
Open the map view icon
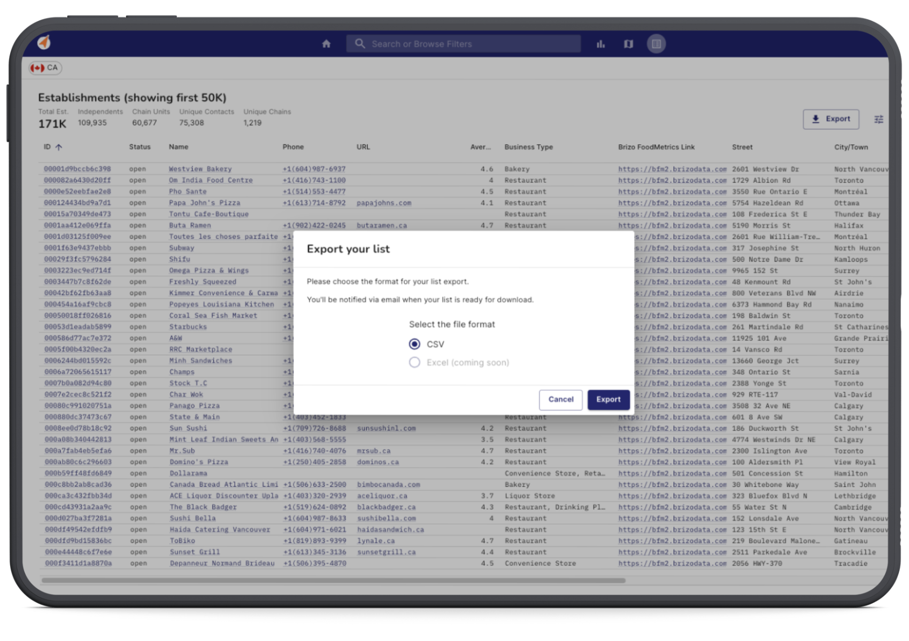[x=628, y=44]
